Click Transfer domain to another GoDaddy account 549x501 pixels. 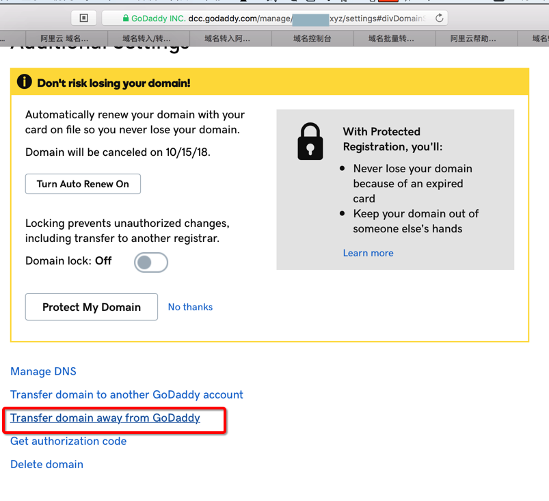point(126,395)
